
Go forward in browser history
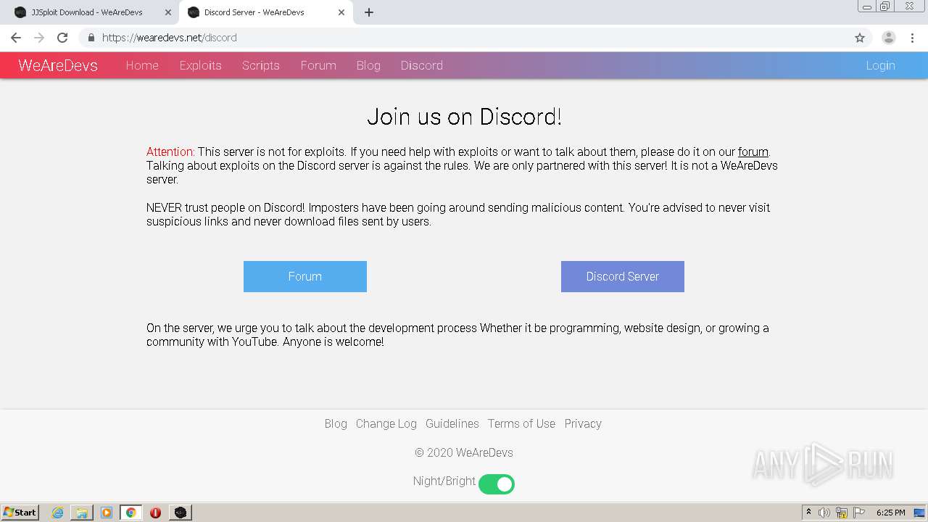(39, 38)
